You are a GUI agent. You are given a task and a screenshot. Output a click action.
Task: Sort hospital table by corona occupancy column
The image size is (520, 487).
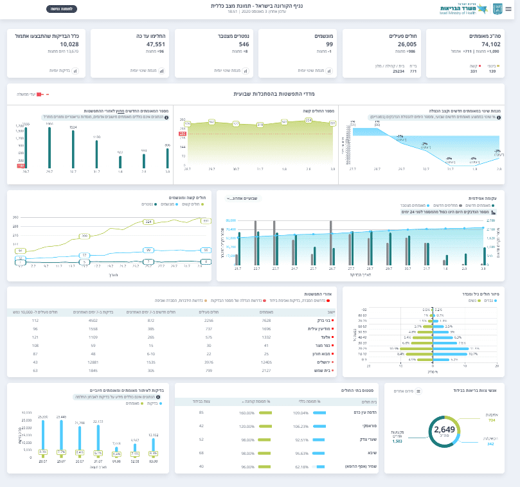[x=256, y=402]
